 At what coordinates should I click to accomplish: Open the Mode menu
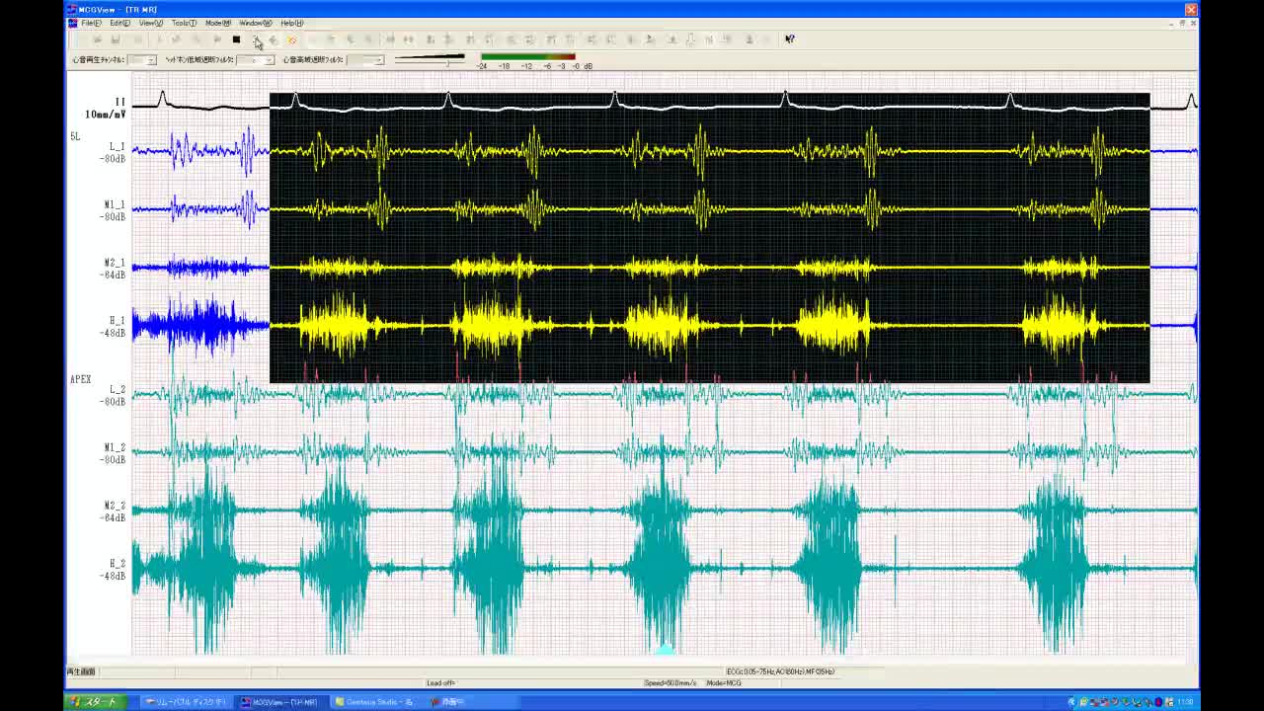point(218,23)
